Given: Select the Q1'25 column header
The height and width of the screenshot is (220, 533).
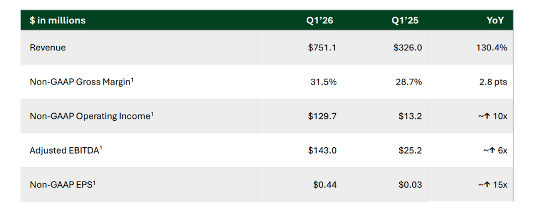Looking at the screenshot, I should pos(405,21).
